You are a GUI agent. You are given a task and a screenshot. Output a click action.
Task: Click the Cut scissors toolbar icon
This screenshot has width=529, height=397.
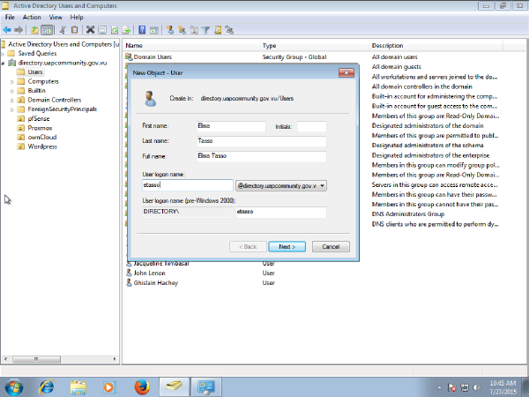(63, 30)
